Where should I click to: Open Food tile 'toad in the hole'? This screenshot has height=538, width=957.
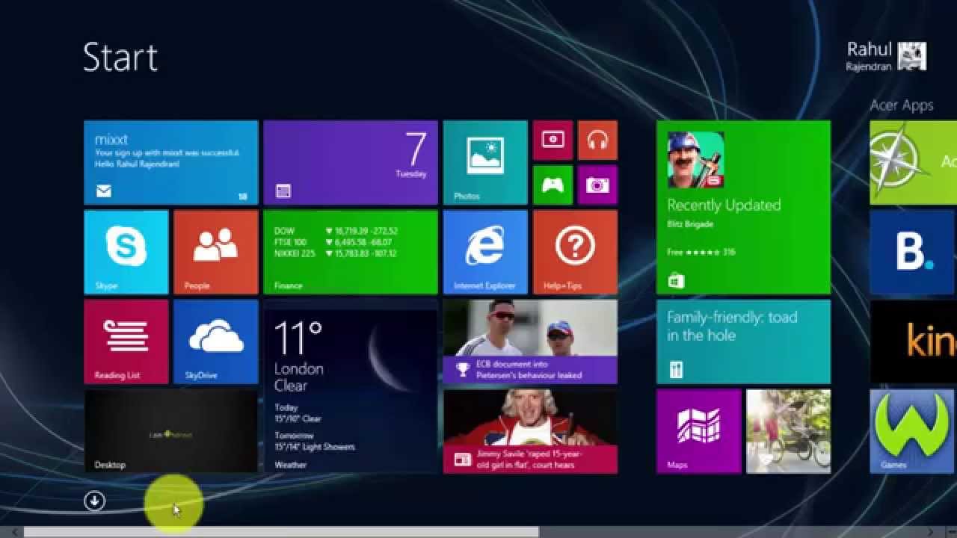point(743,342)
